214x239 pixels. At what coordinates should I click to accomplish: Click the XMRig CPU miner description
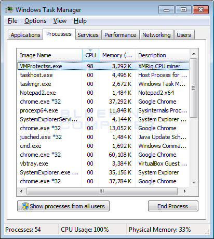159,66
